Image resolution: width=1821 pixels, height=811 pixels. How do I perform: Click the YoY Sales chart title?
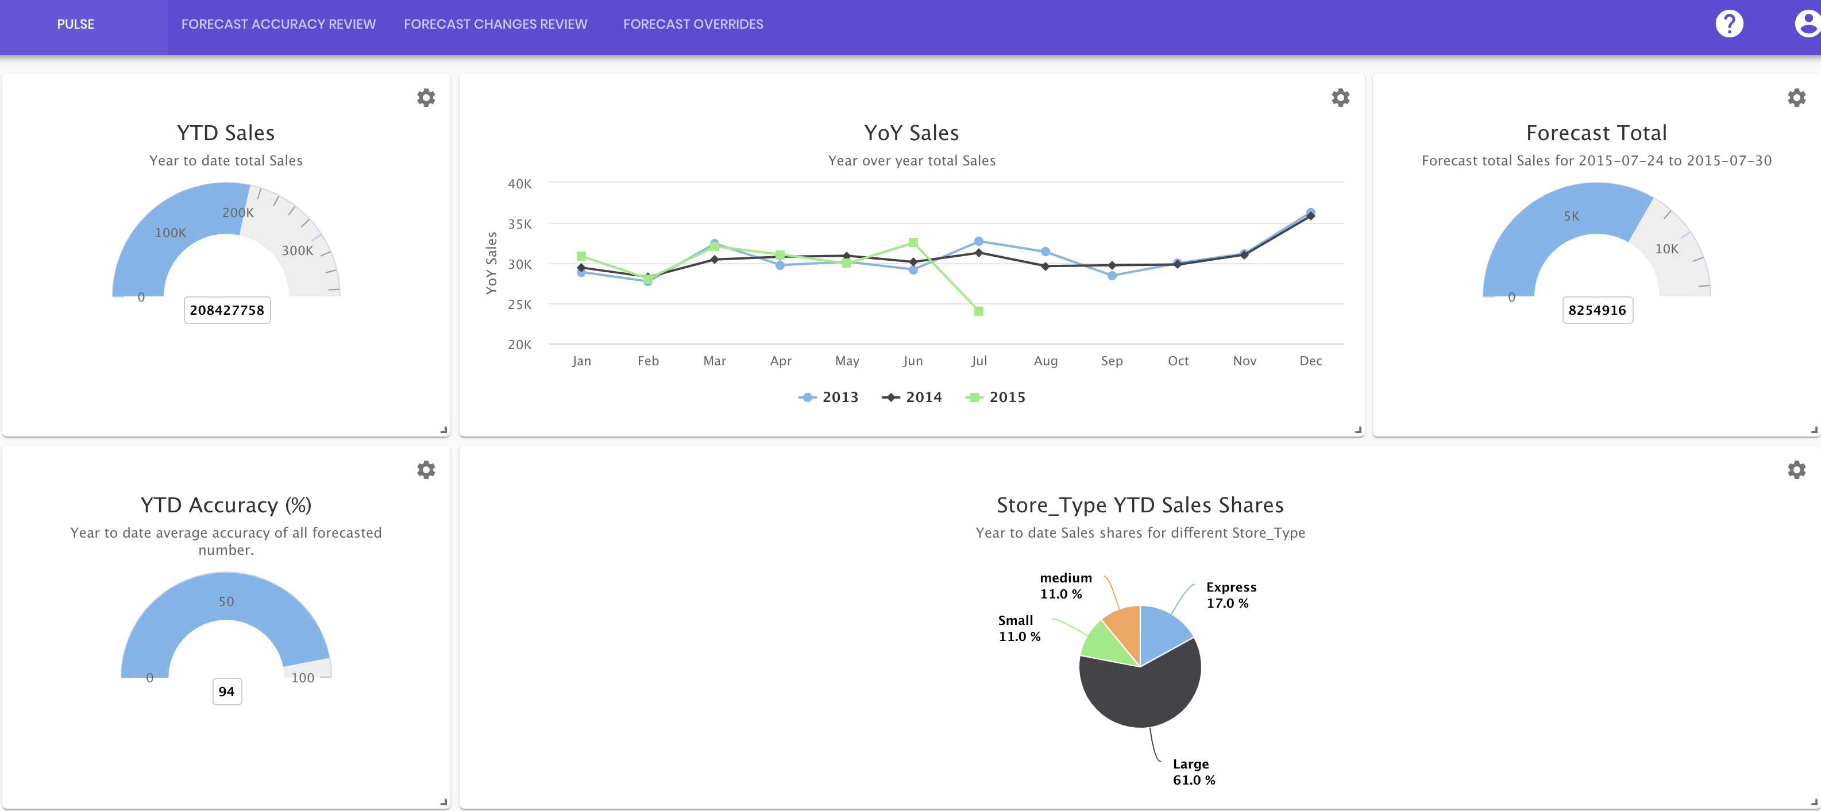pyautogui.click(x=911, y=133)
